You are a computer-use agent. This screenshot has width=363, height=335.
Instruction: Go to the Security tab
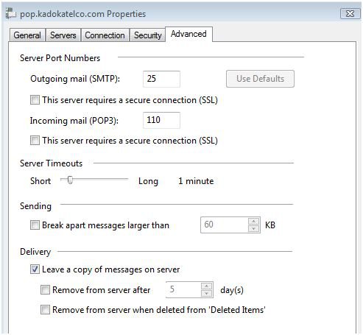[x=147, y=35]
